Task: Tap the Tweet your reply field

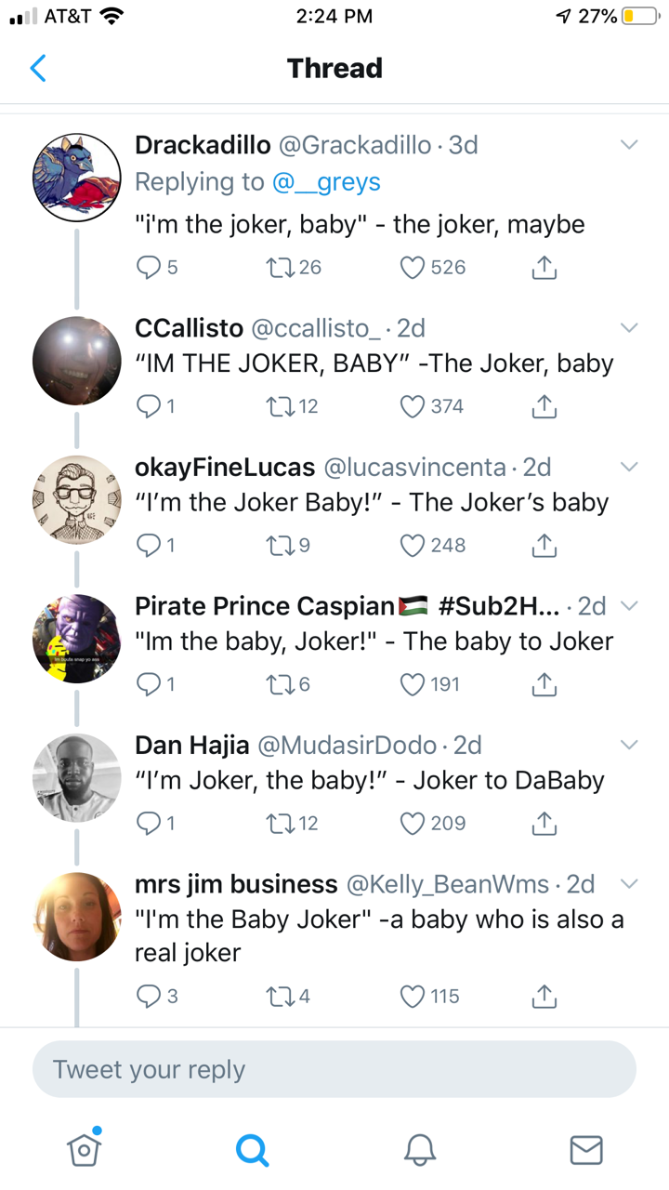Action: tap(334, 1069)
